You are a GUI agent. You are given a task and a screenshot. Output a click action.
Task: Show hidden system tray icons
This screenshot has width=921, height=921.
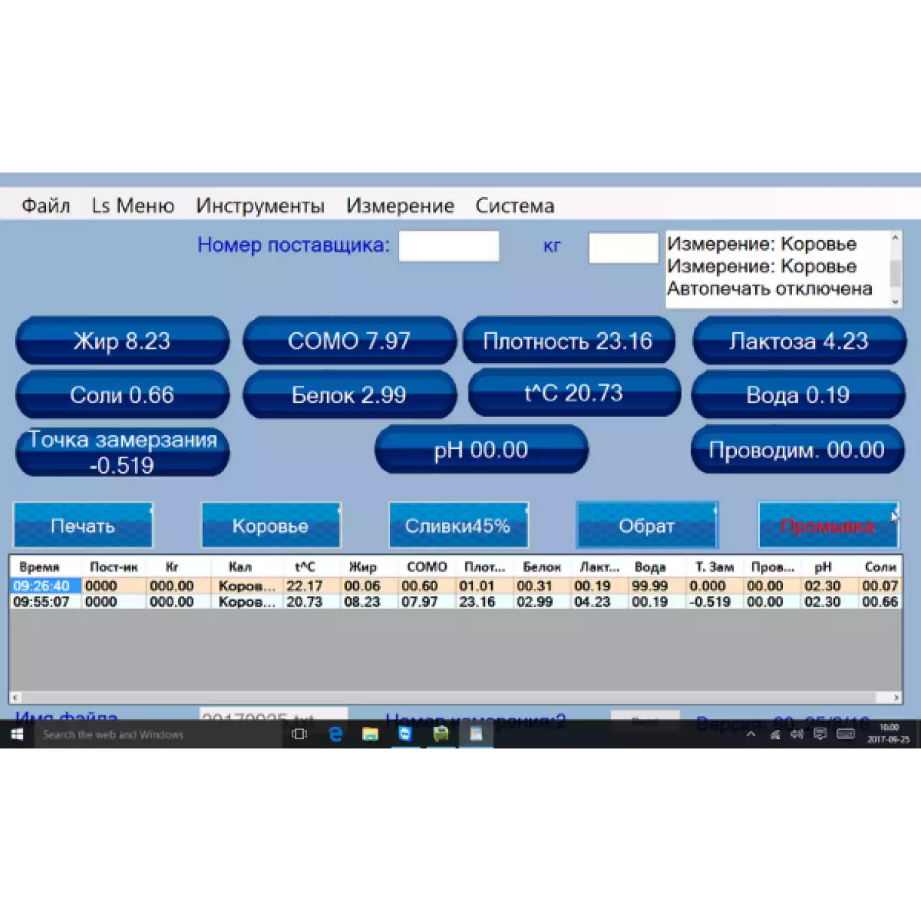(x=751, y=734)
